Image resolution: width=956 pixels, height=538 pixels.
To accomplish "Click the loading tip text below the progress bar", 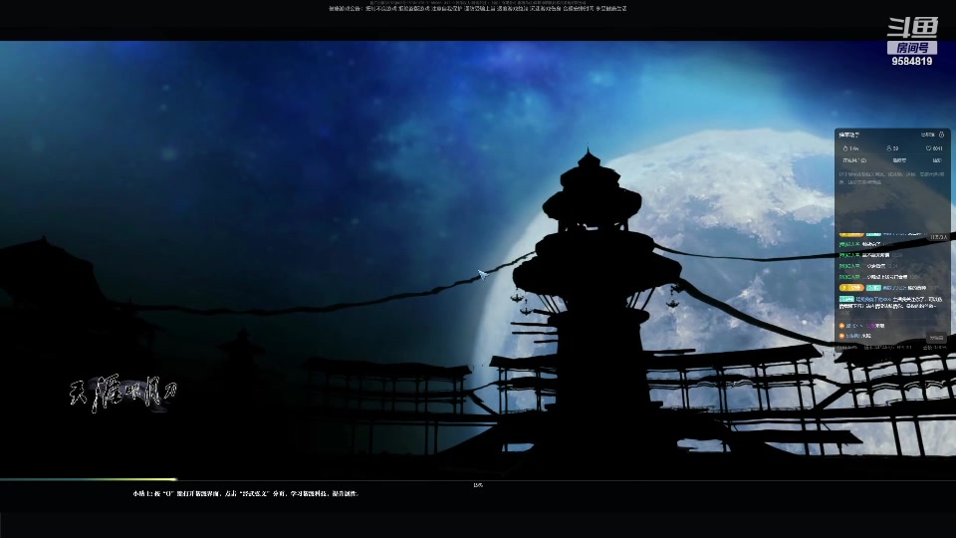I will (246, 493).
